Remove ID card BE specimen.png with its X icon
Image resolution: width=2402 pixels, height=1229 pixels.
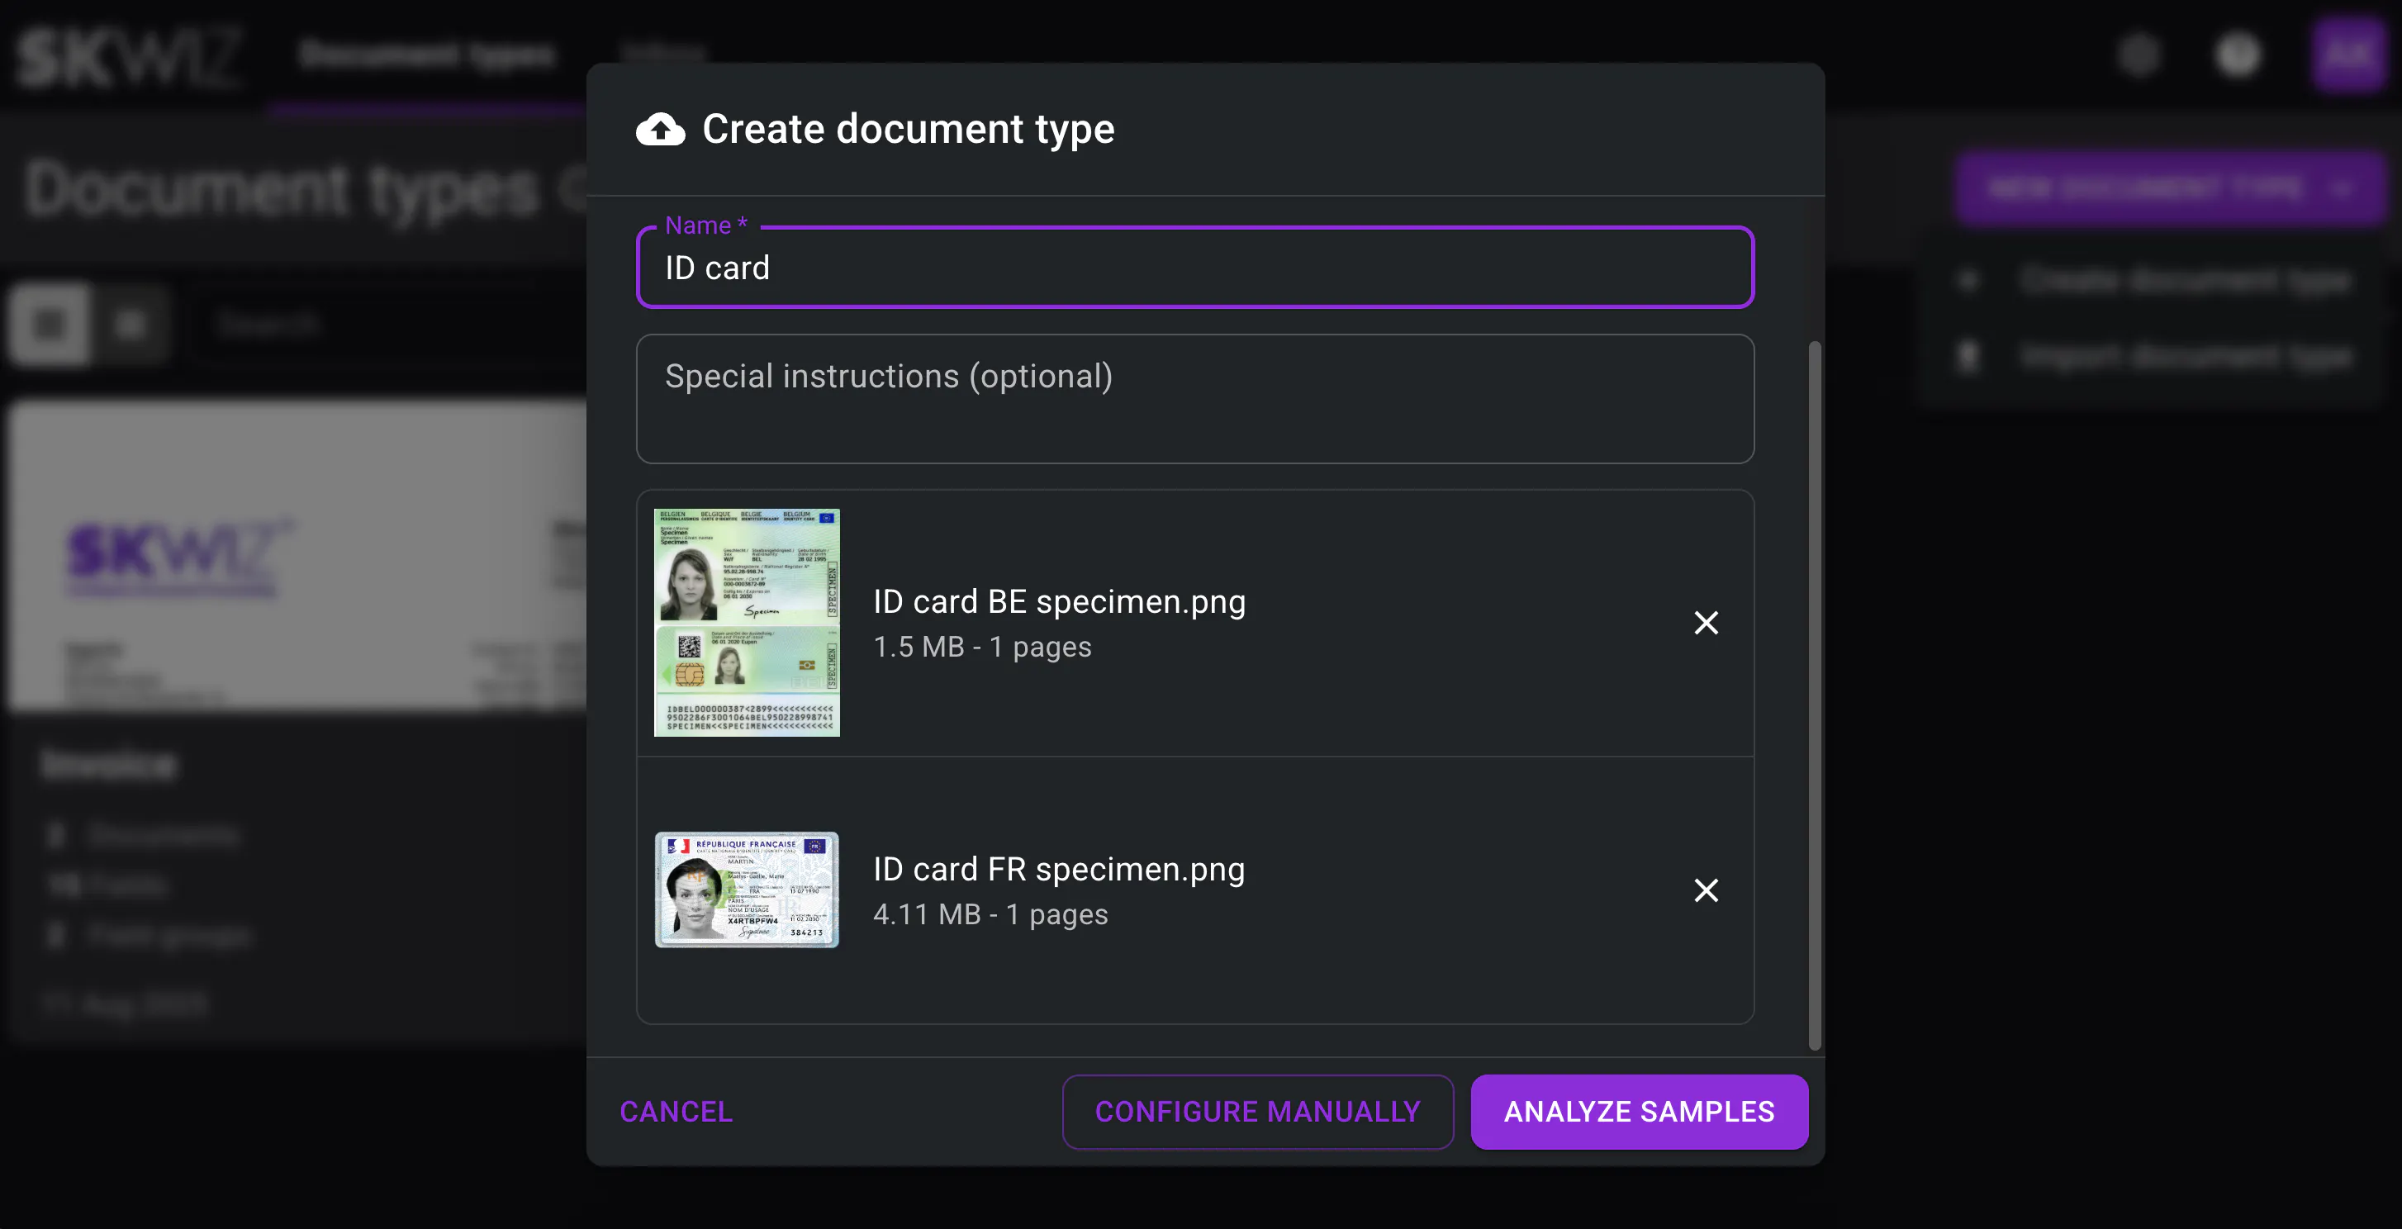1706,623
